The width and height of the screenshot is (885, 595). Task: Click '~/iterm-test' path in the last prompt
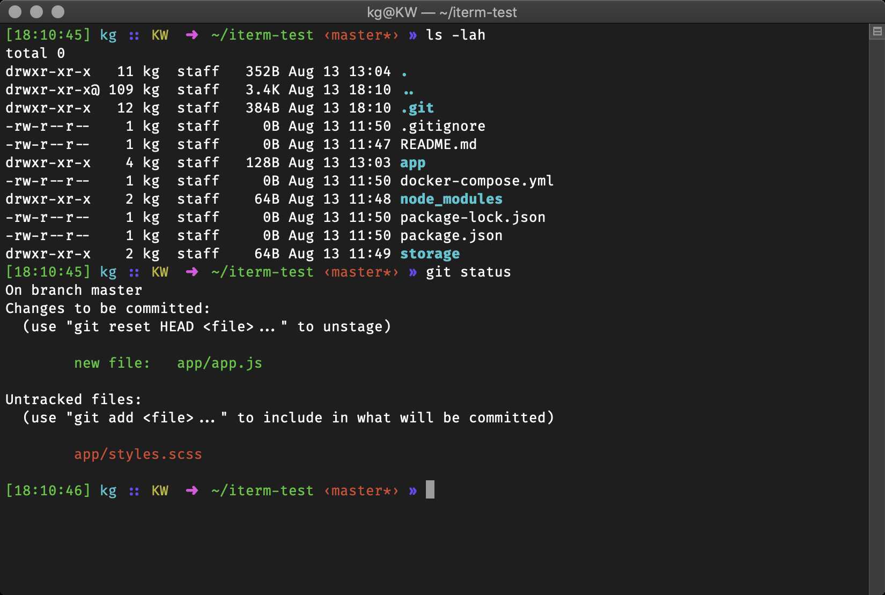(x=263, y=490)
